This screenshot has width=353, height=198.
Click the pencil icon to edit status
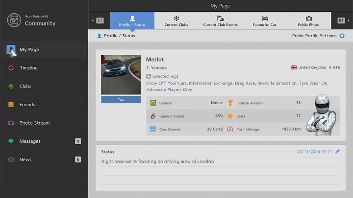337,152
